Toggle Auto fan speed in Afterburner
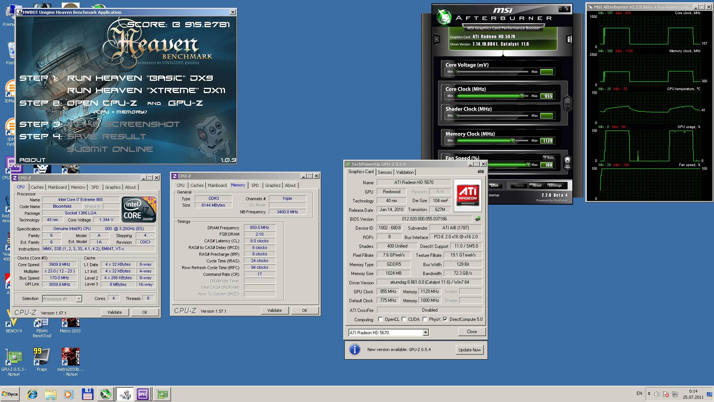Viewport: 714px width, 402px height. click(x=549, y=158)
